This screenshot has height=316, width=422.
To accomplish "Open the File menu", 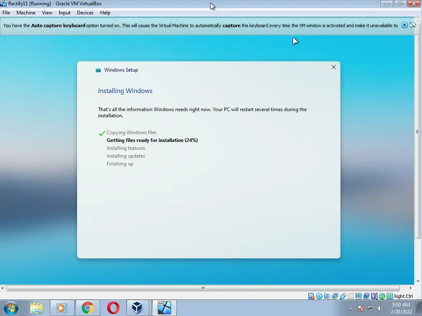I will pos(6,13).
